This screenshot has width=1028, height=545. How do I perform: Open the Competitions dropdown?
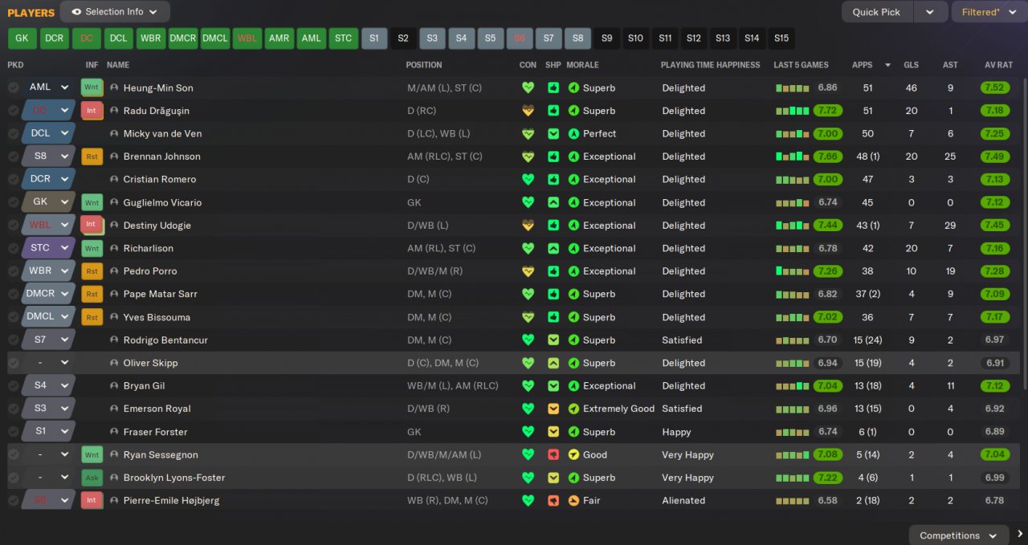pyautogui.click(x=959, y=535)
